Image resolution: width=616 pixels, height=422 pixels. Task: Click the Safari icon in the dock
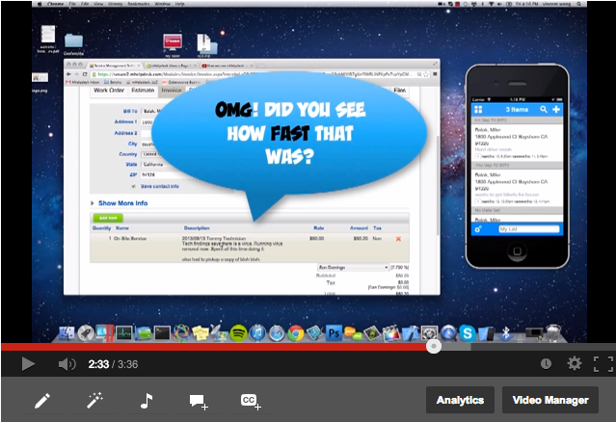point(277,333)
